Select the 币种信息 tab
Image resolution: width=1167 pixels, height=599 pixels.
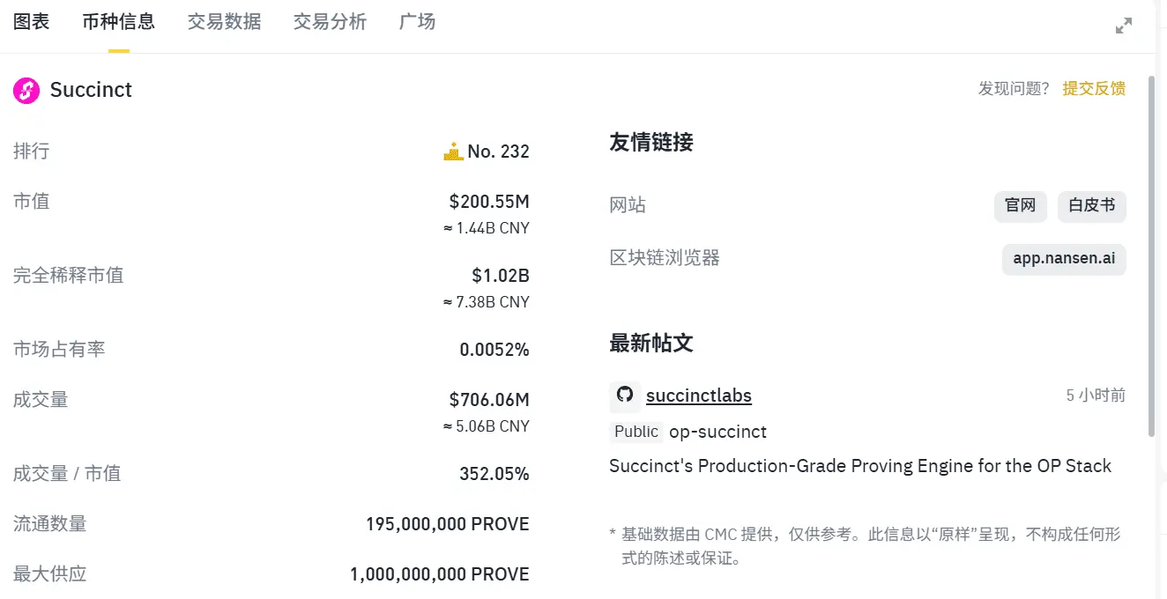119,22
